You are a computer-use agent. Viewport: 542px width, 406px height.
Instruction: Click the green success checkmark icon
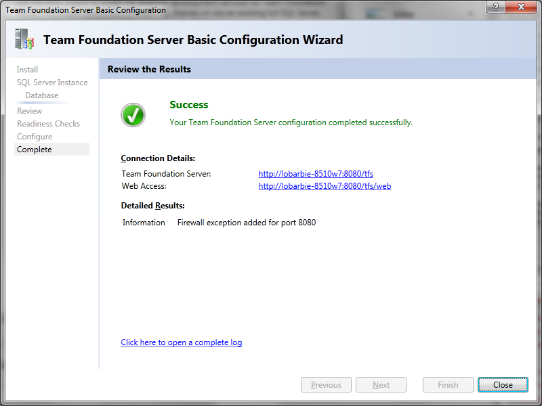[x=133, y=115]
